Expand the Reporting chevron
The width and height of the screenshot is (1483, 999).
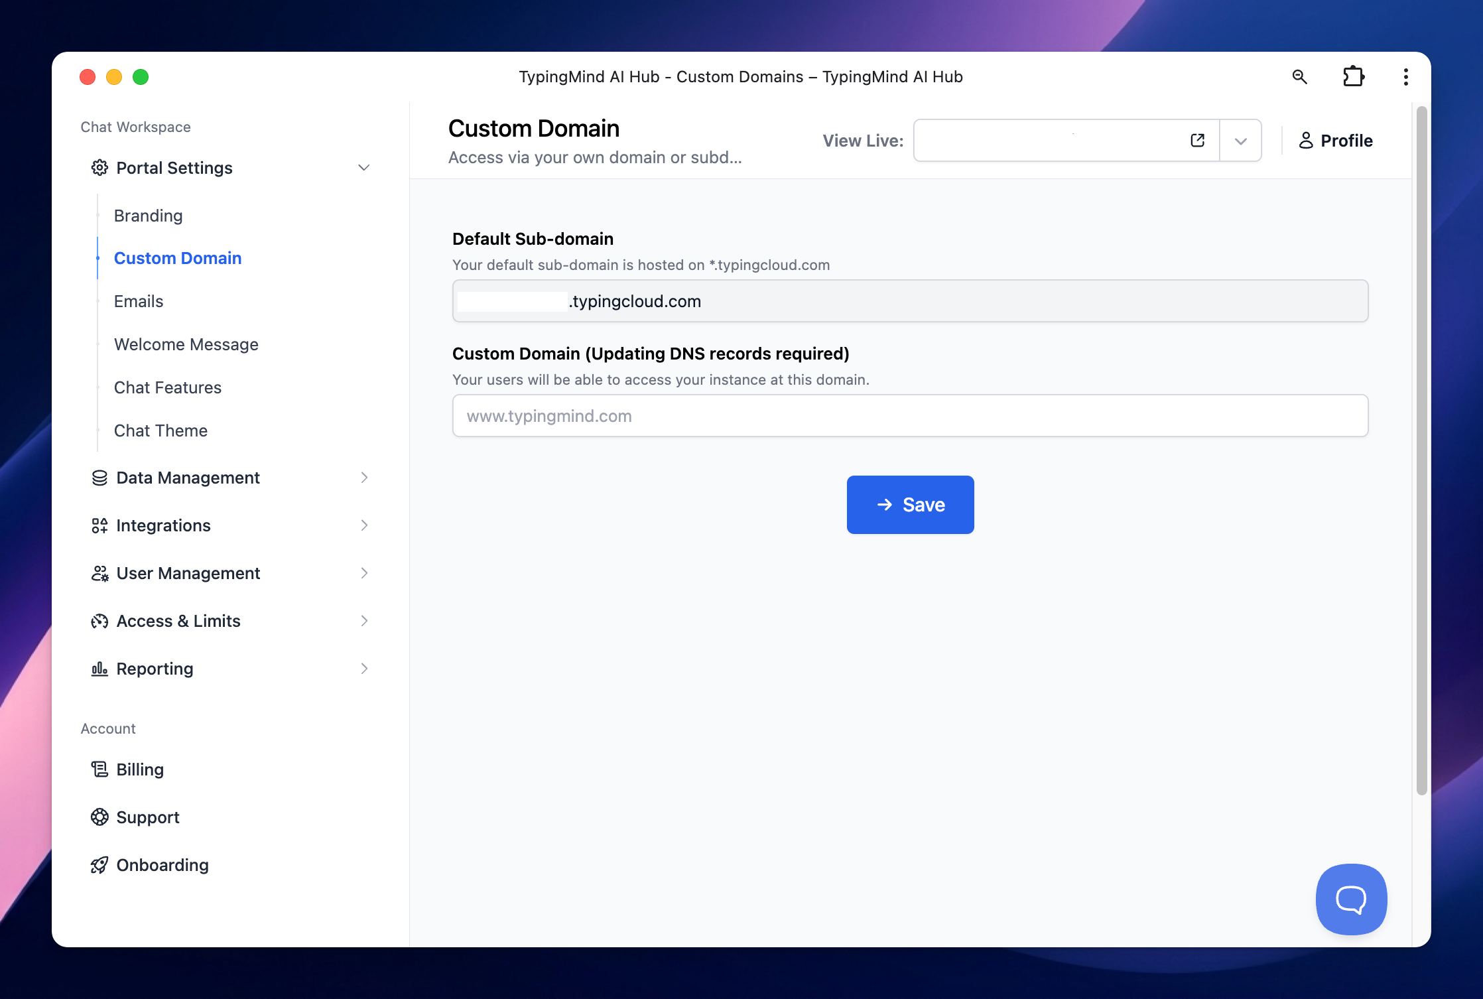coord(364,669)
